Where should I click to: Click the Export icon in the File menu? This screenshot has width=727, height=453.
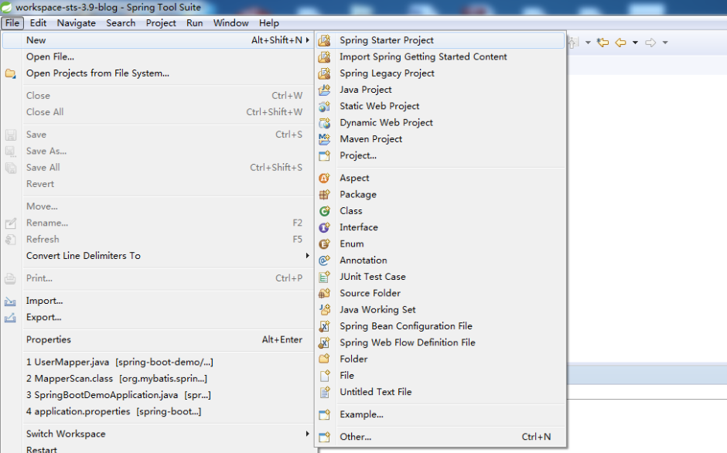(x=10, y=318)
